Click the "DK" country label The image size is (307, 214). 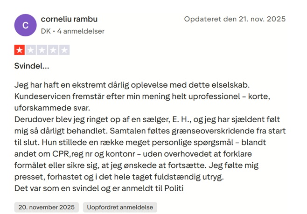tap(46, 31)
